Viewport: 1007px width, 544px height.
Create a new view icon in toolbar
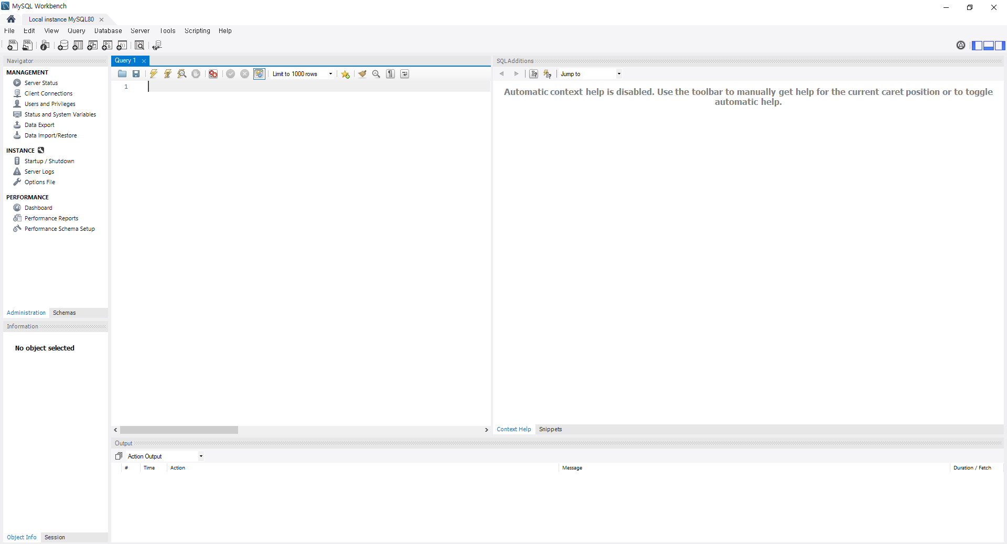92,46
